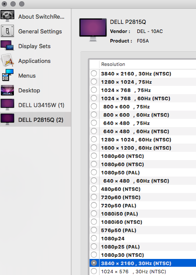The width and height of the screenshot is (196, 275).
Task: Click the DEL - 10AC vendor value
Action: (x=150, y=31)
